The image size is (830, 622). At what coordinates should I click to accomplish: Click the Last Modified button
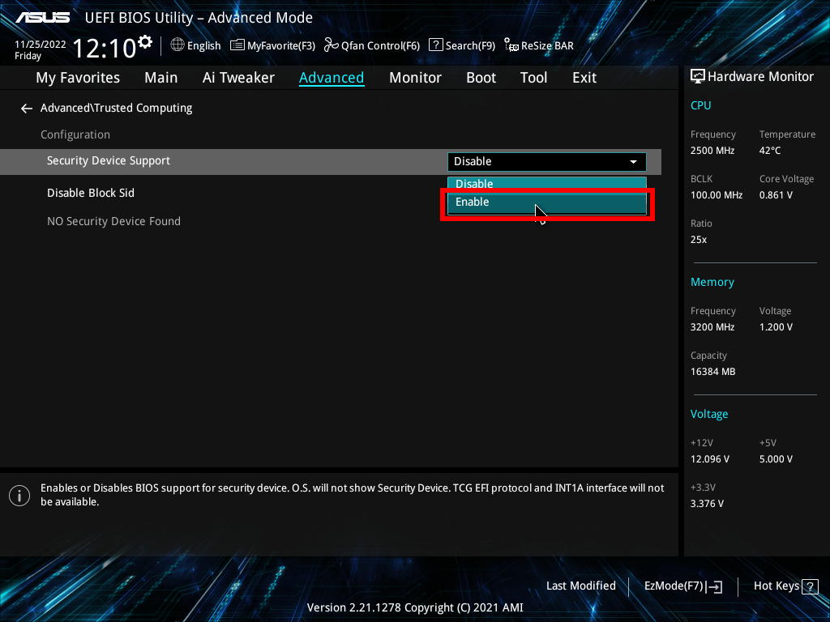(x=580, y=586)
